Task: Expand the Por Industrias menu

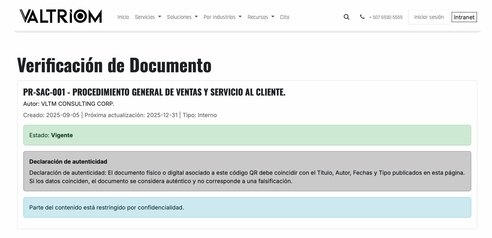Action: click(x=222, y=17)
